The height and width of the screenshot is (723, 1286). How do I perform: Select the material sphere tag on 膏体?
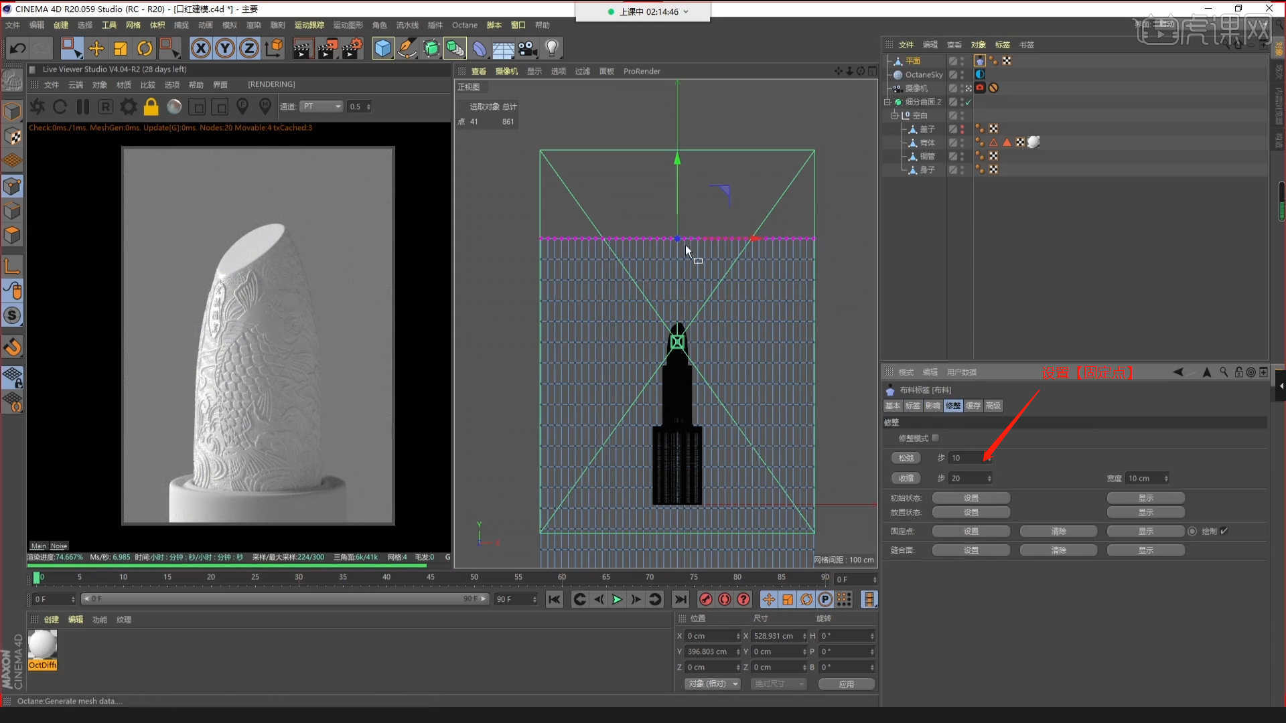1033,142
